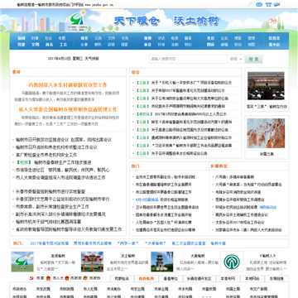Open 新闻 in the blue navigation bar
This screenshot has width=298, height=298.
coord(22,38)
